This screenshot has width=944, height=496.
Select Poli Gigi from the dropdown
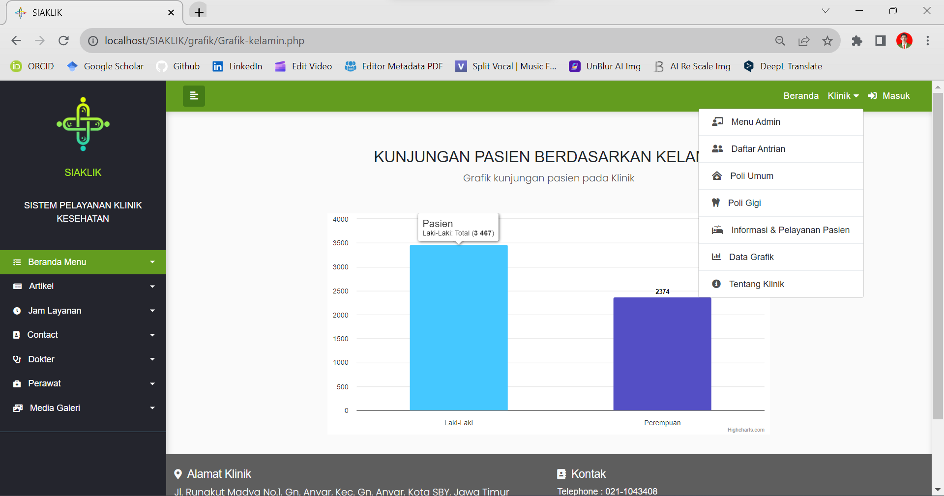tap(781, 203)
